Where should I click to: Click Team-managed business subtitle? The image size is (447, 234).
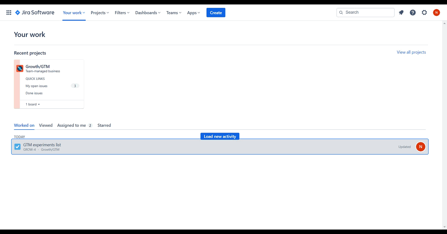click(x=43, y=71)
